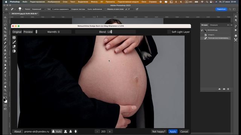Select the Frame tool

point(5,36)
